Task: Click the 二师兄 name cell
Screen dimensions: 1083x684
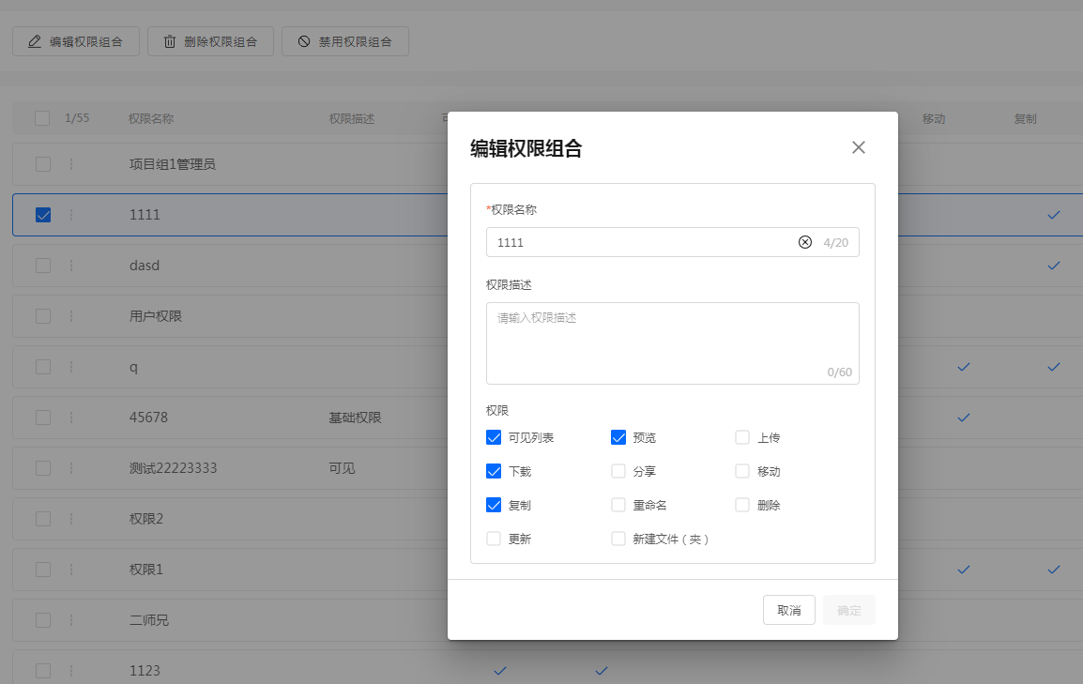Action: 148,620
